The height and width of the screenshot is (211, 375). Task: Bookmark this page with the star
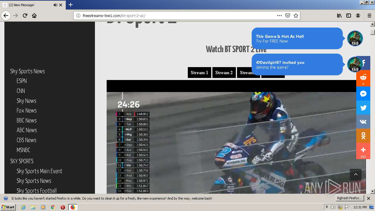296,16
